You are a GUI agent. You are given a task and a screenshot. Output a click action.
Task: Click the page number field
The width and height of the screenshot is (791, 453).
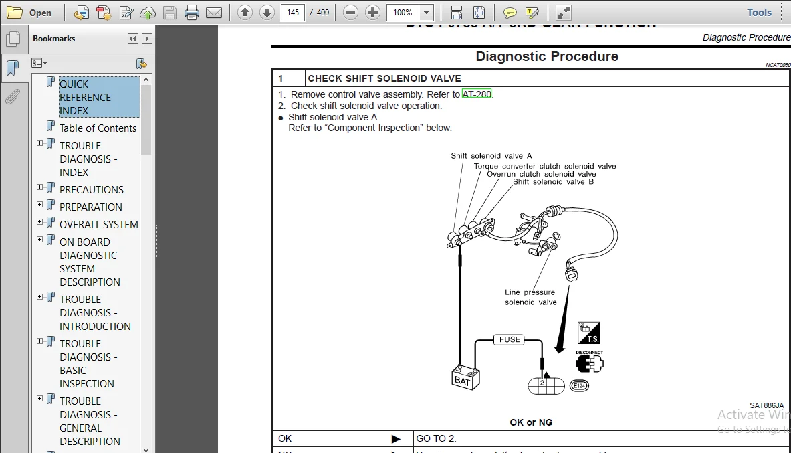coord(293,13)
